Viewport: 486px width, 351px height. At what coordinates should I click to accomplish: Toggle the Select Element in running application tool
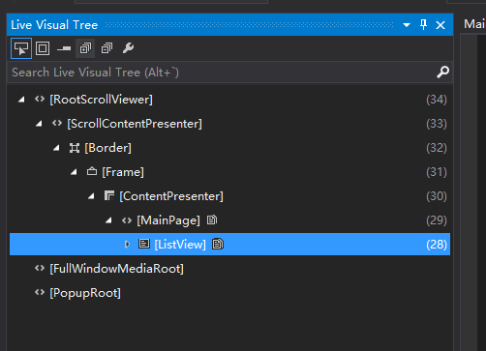point(21,48)
